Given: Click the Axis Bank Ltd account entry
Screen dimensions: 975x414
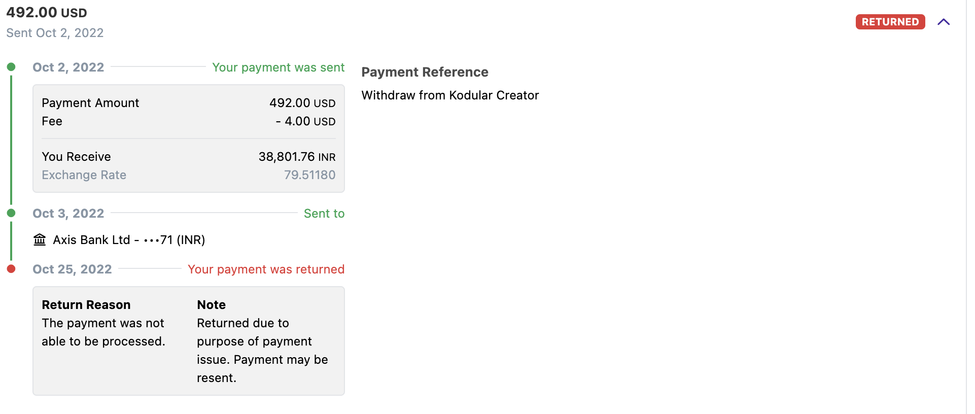Looking at the screenshot, I should (x=129, y=240).
